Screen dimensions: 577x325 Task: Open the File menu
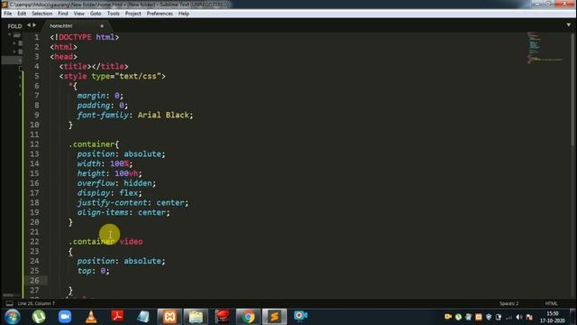pyautogui.click(x=8, y=14)
